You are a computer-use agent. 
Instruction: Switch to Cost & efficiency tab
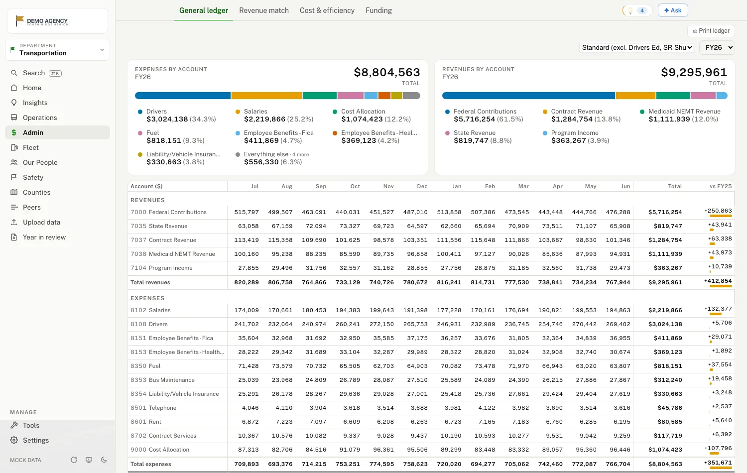[327, 10]
